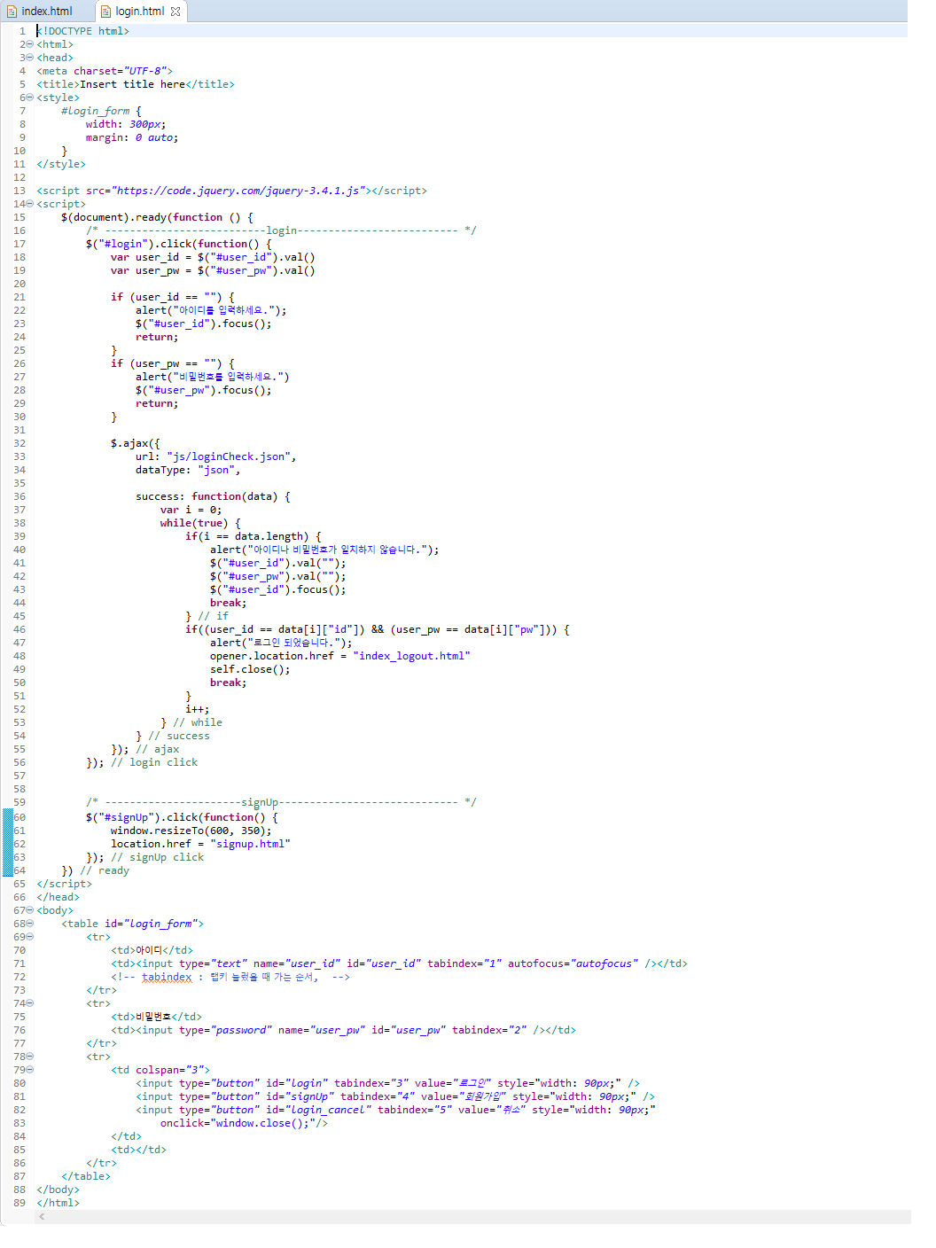
Task: Click the closing </html> tag on line 89
Action: 58,1203
